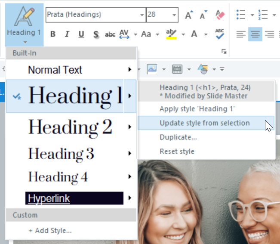
Task: Toggle center text alignment
Action: pos(255,34)
